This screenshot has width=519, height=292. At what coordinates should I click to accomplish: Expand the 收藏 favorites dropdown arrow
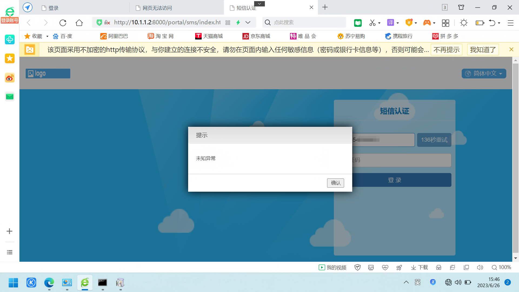[47, 36]
